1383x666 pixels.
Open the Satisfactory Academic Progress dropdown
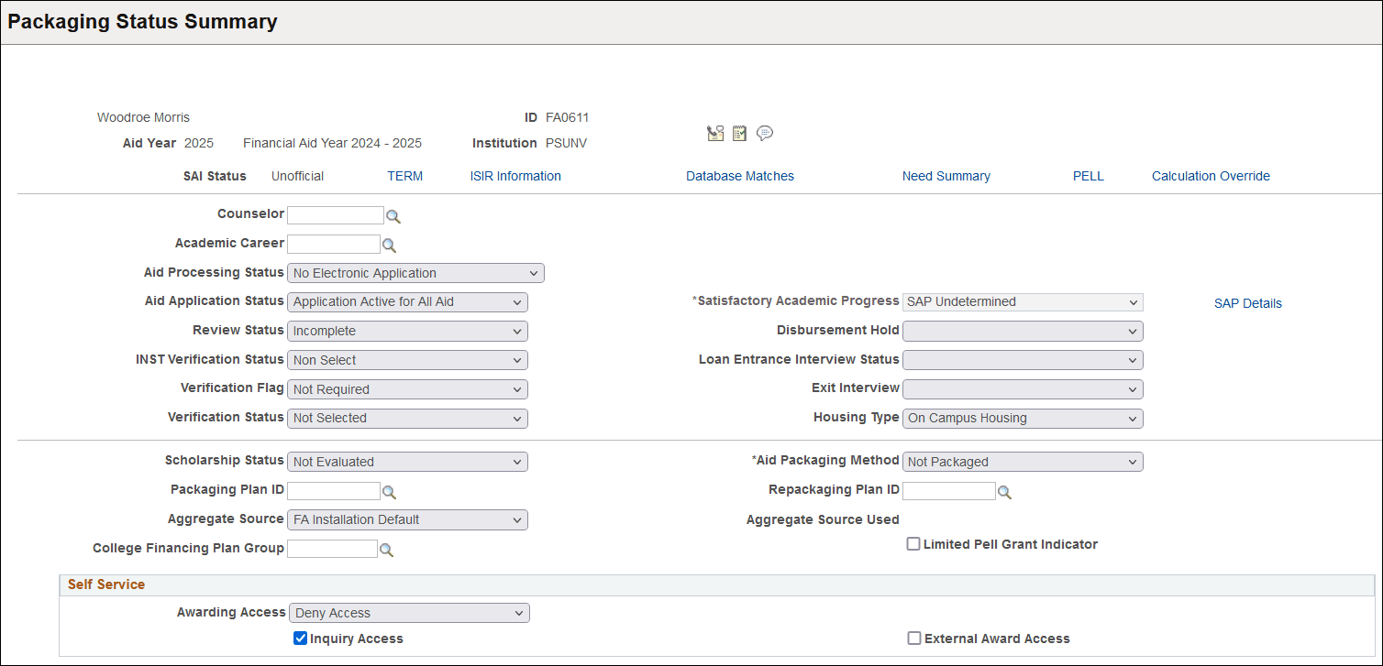(1023, 301)
